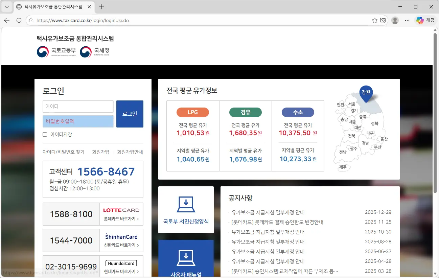Screen dimensions: 439x278
Task: Click the 국토교통부 ministry logo
Action: (56, 52)
